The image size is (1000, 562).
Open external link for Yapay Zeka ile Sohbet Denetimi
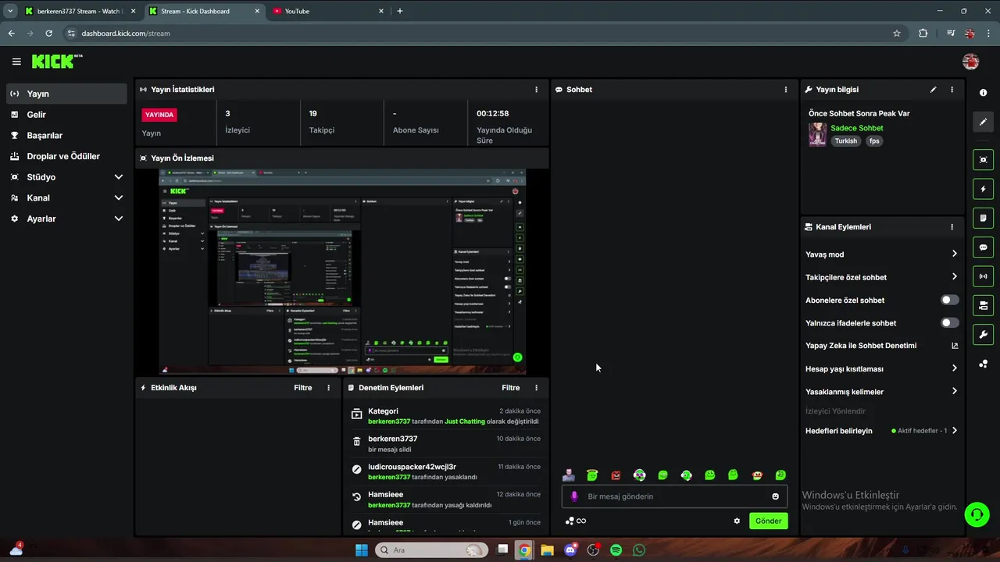coord(955,346)
